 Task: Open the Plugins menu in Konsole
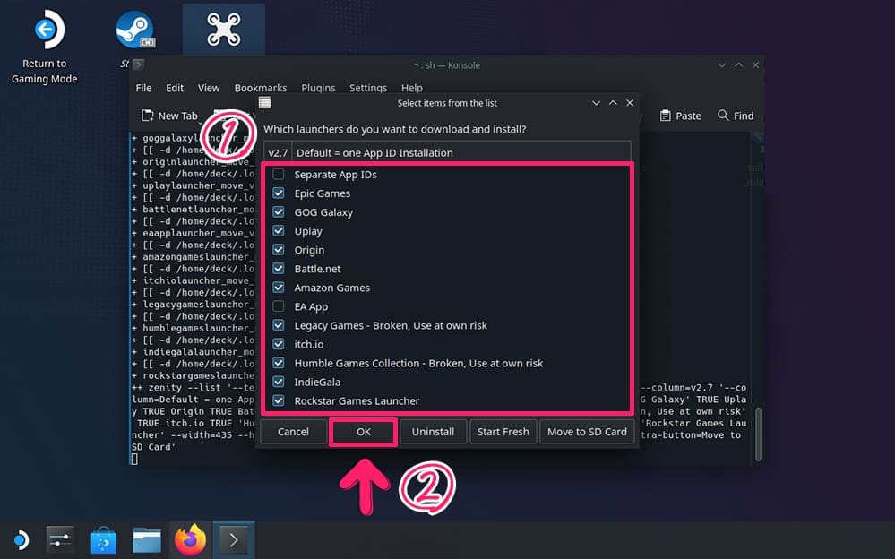pos(319,88)
